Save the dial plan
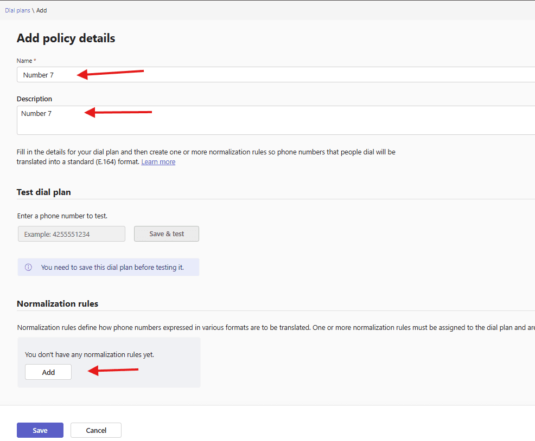The height and width of the screenshot is (441, 535). (40, 430)
